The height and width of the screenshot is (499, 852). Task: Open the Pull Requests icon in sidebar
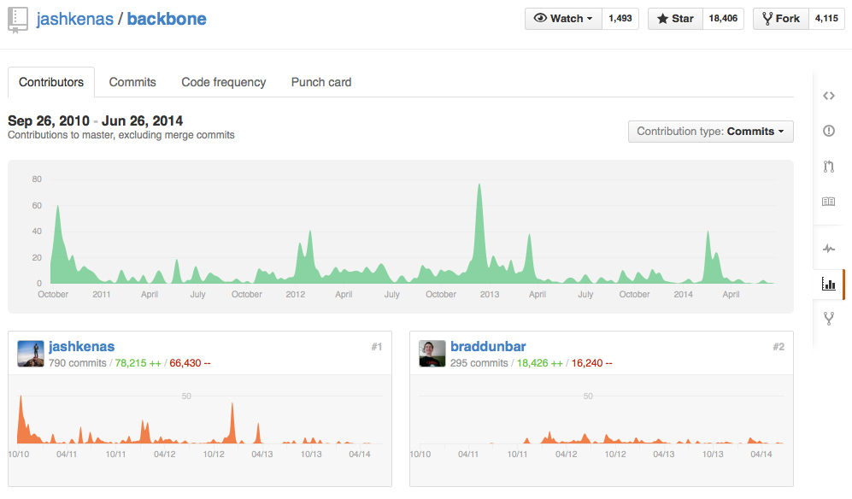828,167
